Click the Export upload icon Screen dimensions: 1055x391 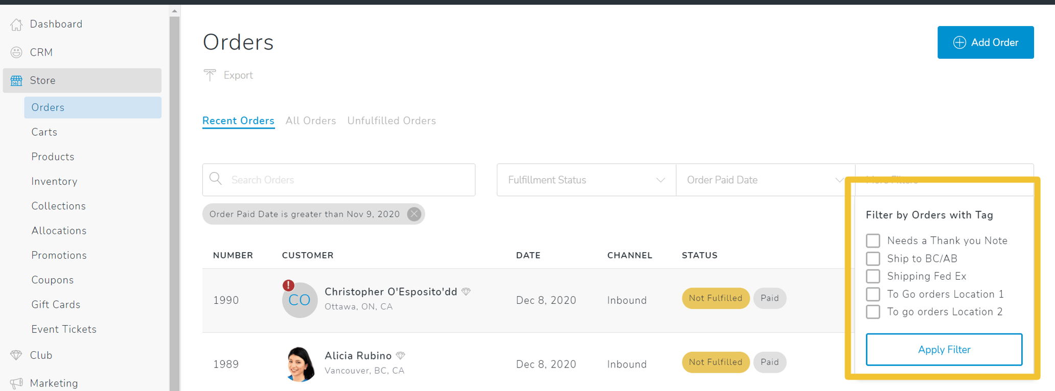pyautogui.click(x=210, y=75)
